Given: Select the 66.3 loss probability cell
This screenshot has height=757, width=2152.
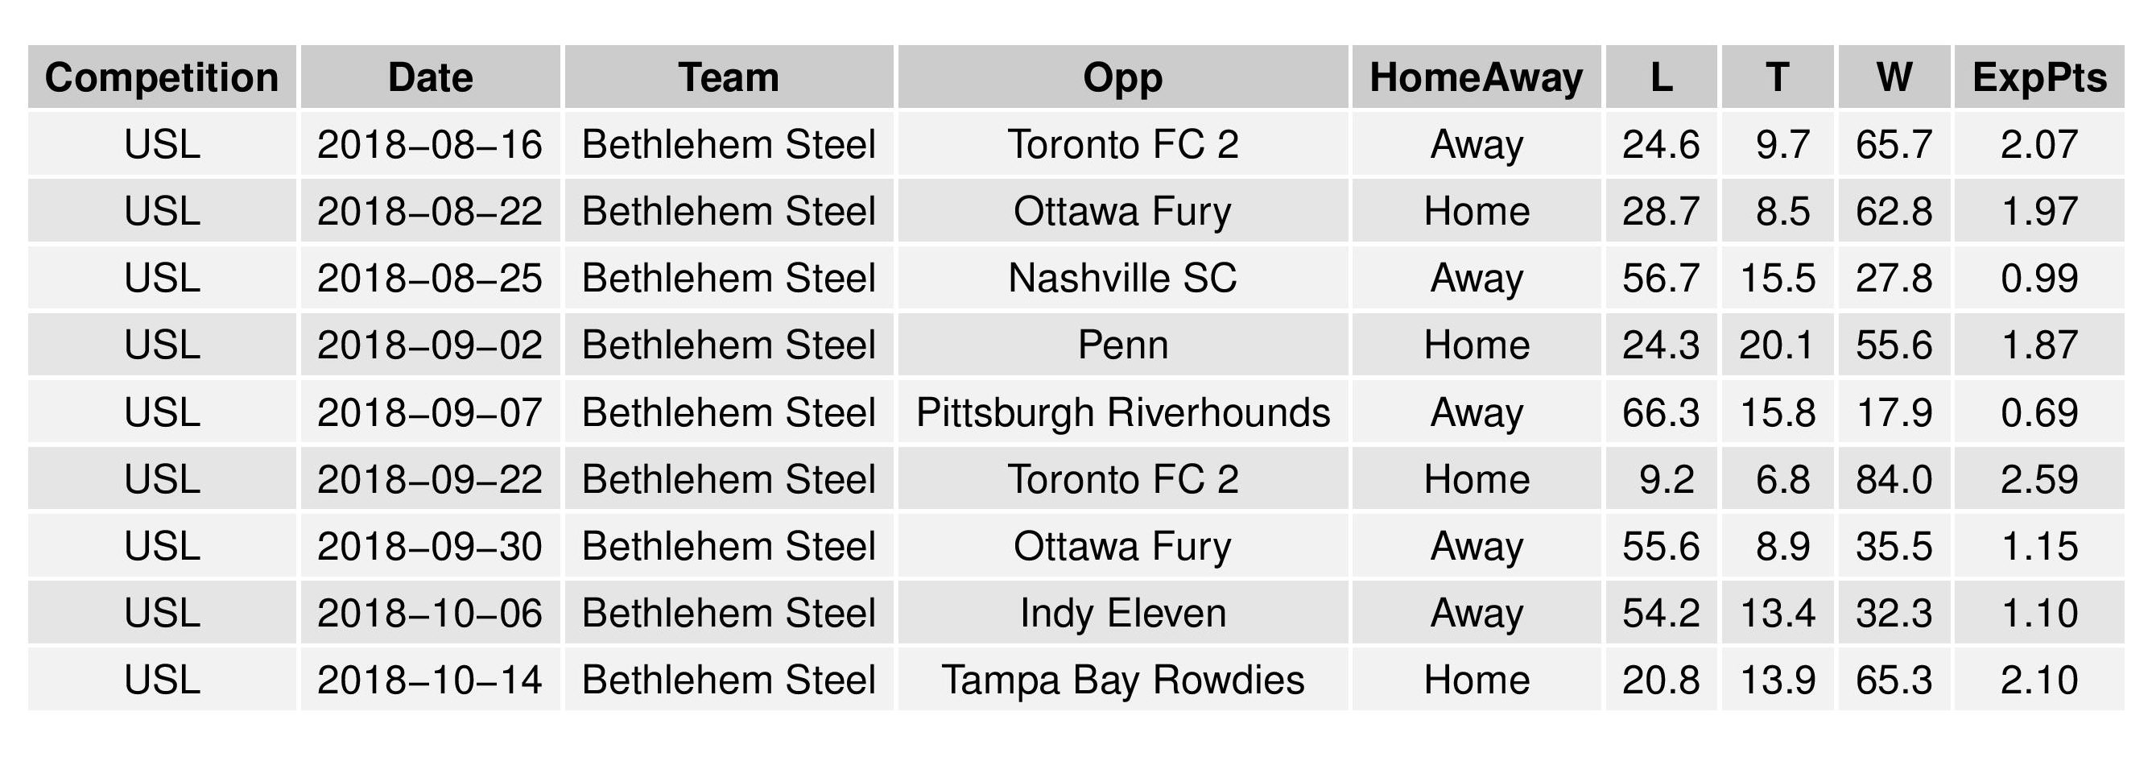Looking at the screenshot, I should tap(1661, 413).
